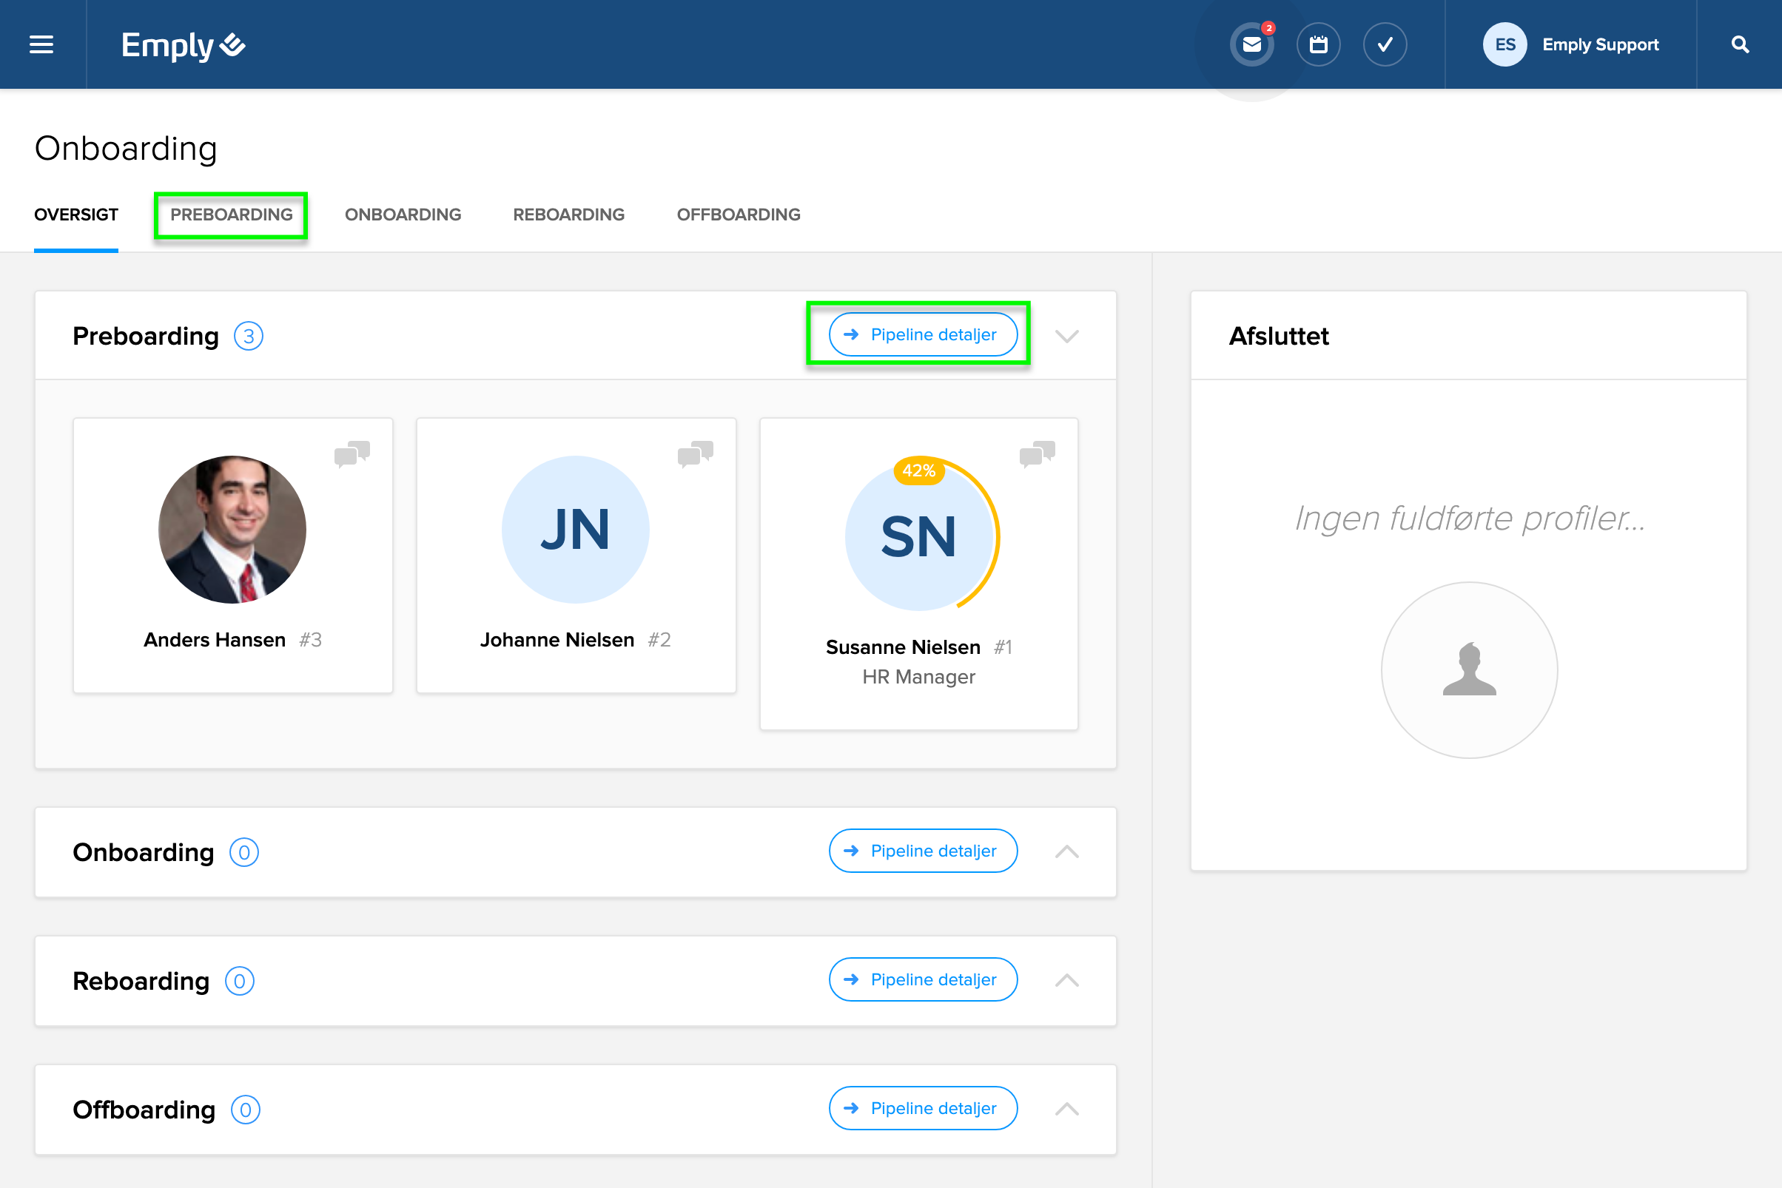Open the calendar icon in header
Viewport: 1782px width, 1188px height.
(1318, 44)
